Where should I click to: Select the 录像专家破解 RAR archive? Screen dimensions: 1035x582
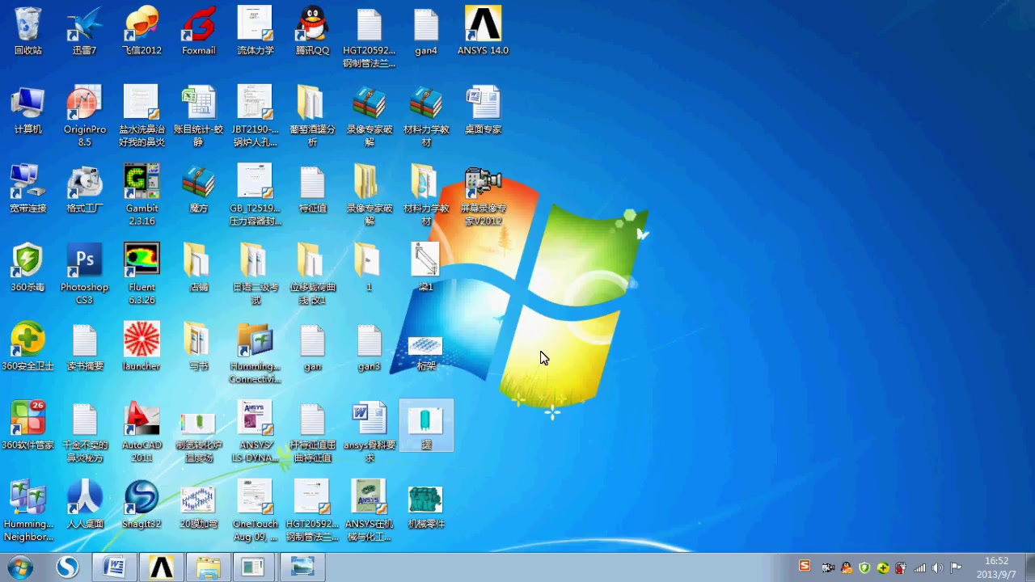370,116
